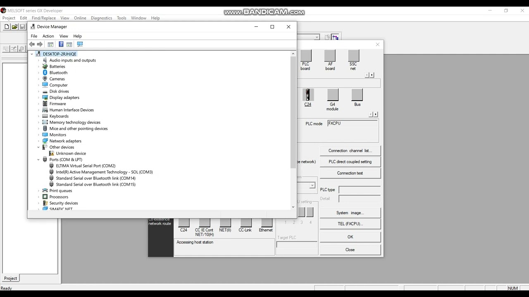The height and width of the screenshot is (297, 529).
Task: Open the toolbar dropdown behind Device Manager
Action: 317,37
